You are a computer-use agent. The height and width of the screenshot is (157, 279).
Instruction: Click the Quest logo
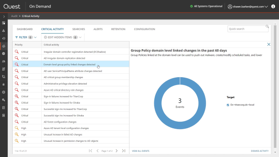pos(12,7)
